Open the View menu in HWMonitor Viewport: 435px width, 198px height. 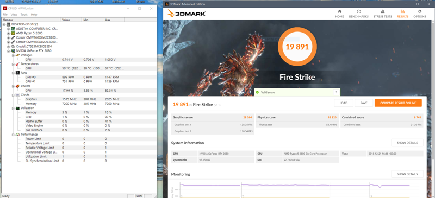coord(14,15)
